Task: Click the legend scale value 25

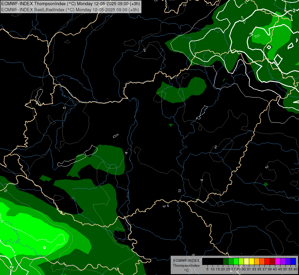Action: (228, 269)
